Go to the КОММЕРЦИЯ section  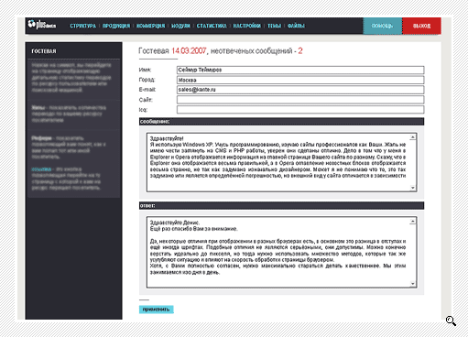(150, 26)
